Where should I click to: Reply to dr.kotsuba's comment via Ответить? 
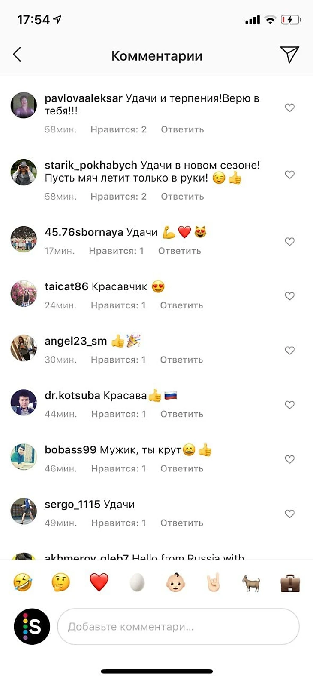(x=182, y=414)
